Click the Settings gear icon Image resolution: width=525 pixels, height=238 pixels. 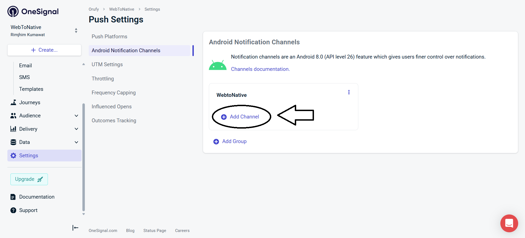pyautogui.click(x=13, y=156)
